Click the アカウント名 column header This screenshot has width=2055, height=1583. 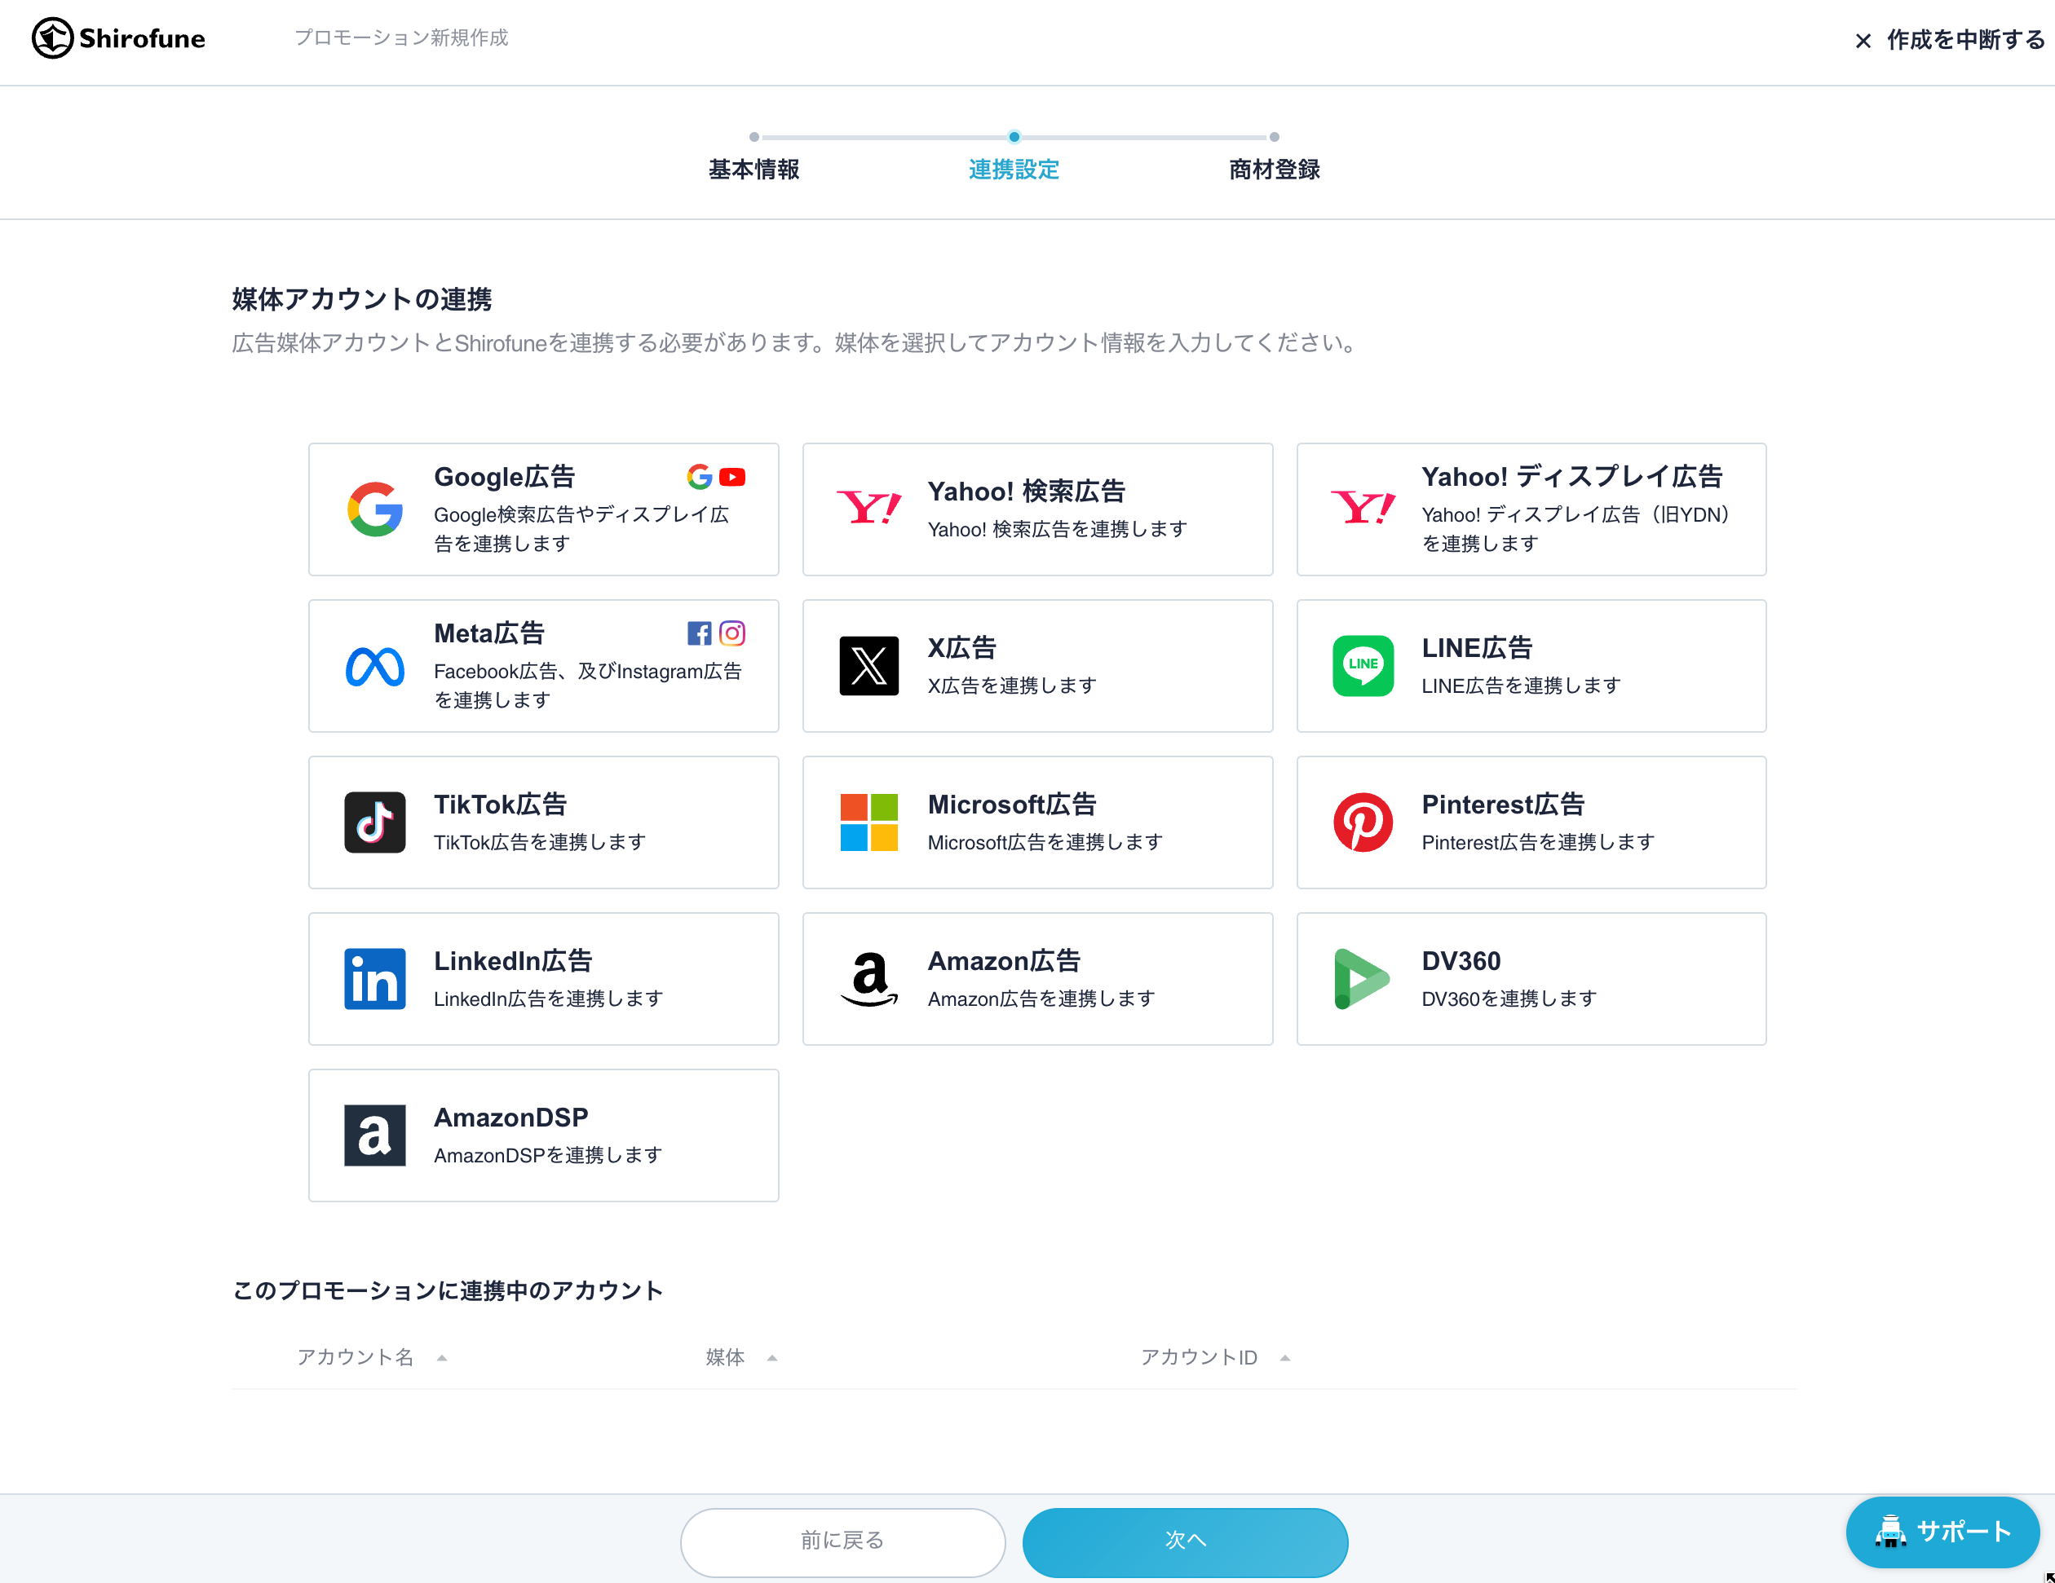[x=355, y=1358]
